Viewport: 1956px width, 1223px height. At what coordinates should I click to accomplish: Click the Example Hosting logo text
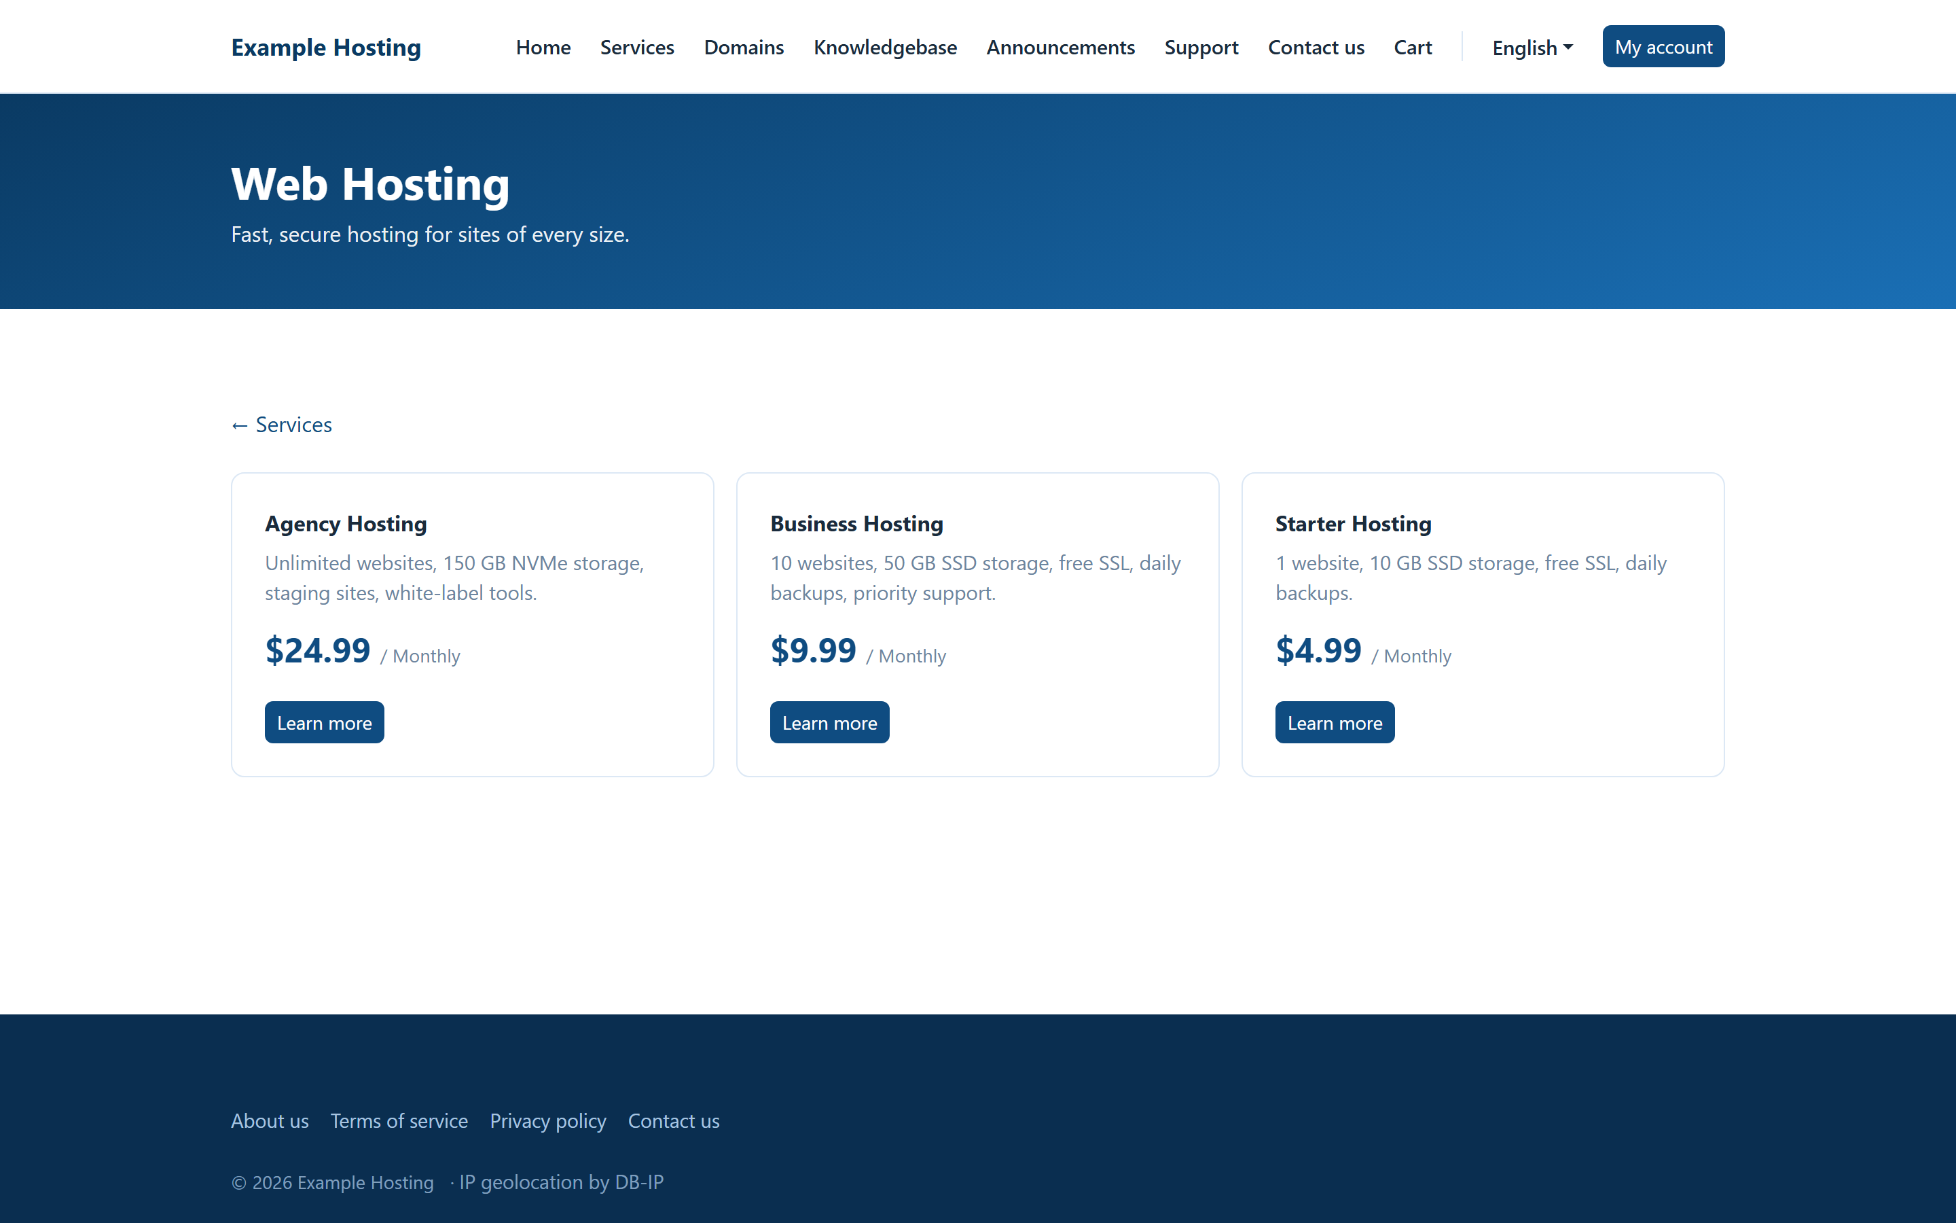point(326,48)
